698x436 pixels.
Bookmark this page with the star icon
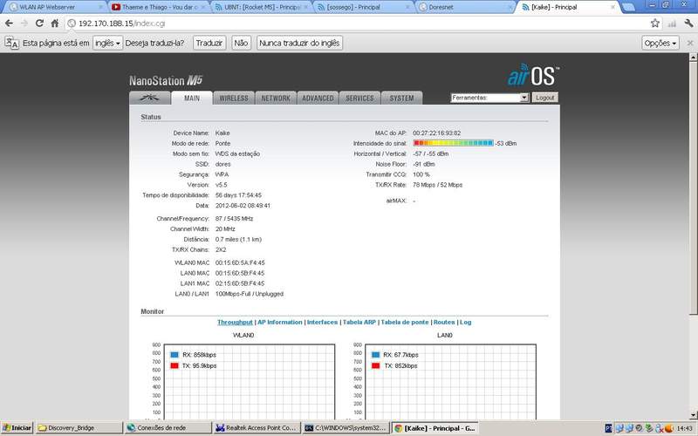coord(655,24)
